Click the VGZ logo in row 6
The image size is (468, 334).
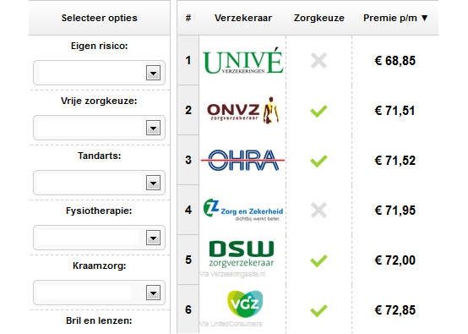(245, 304)
